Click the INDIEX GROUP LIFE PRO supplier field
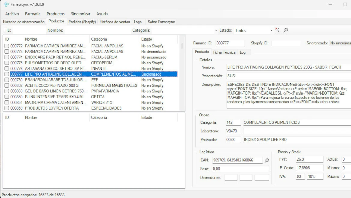This screenshot has height=198, width=351. pyautogui.click(x=297, y=139)
